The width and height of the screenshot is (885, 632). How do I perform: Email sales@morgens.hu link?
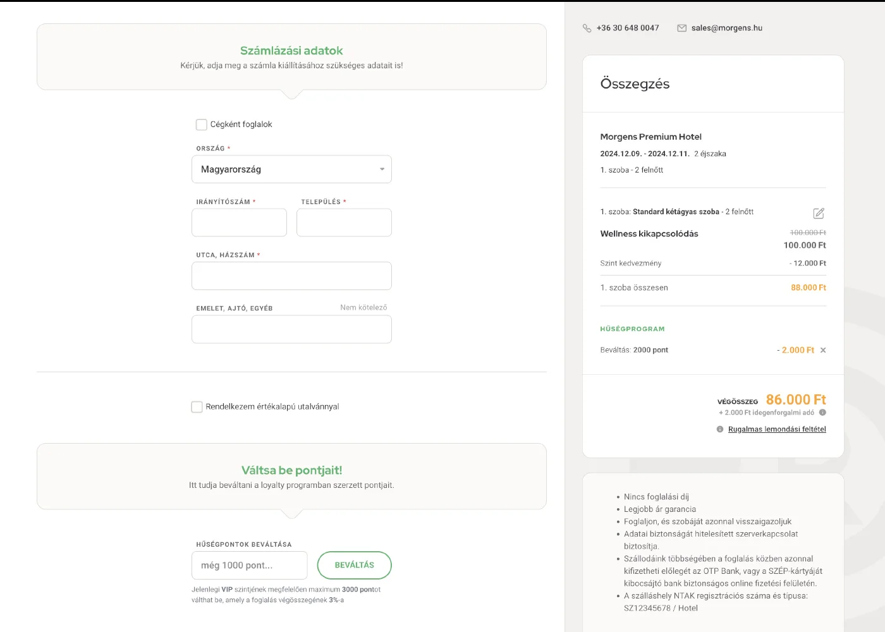pyautogui.click(x=727, y=28)
